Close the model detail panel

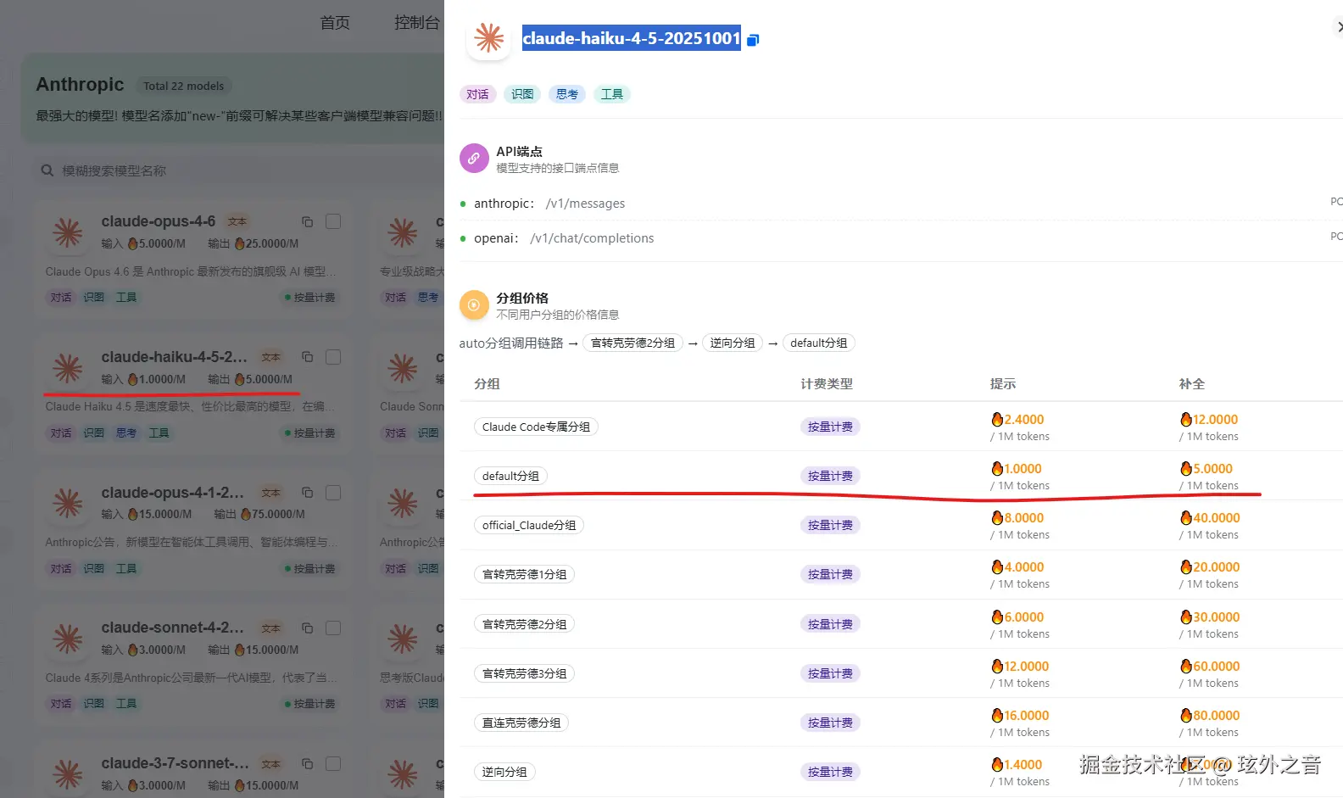[x=1339, y=27]
